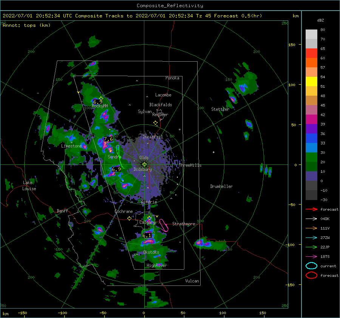
Task: Click the dBZ heading of color scale
Action: (x=320, y=20)
